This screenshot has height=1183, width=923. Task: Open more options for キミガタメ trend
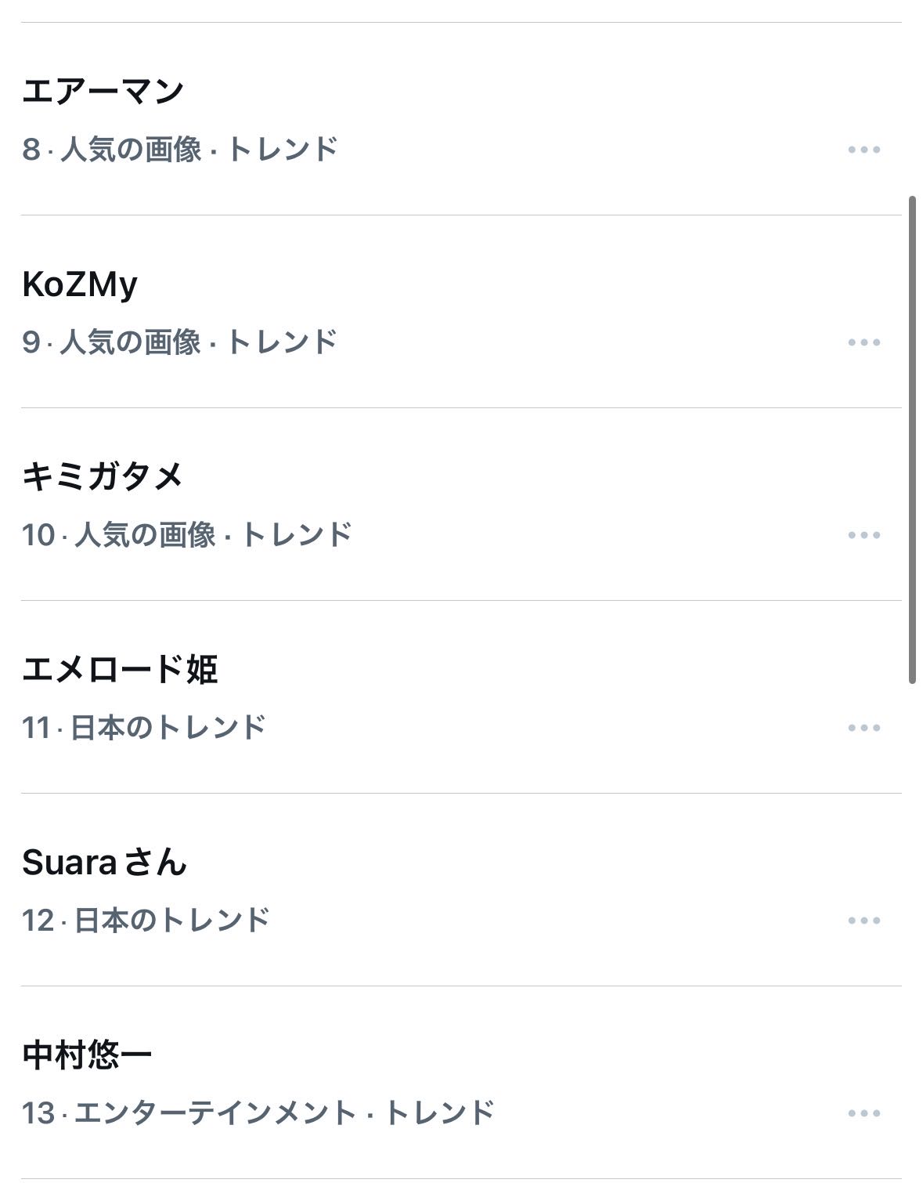(864, 535)
